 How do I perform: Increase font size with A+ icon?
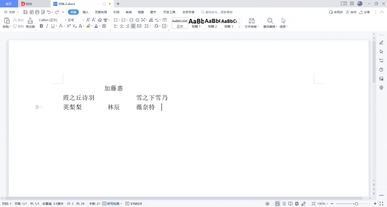(x=88, y=20)
